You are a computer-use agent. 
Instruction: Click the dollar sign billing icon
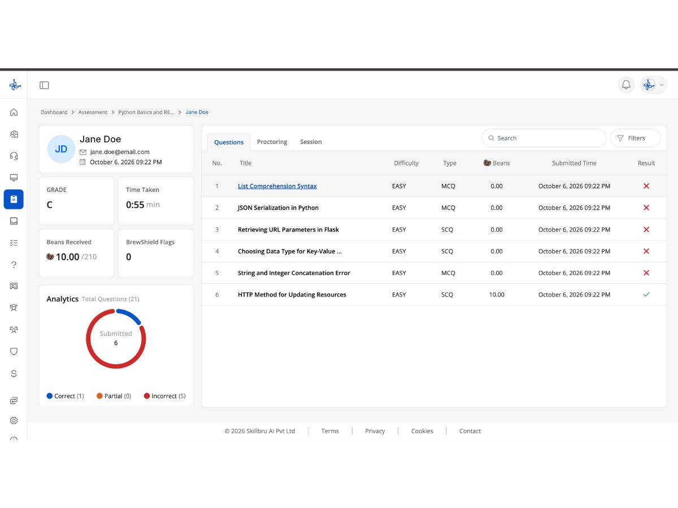(14, 373)
